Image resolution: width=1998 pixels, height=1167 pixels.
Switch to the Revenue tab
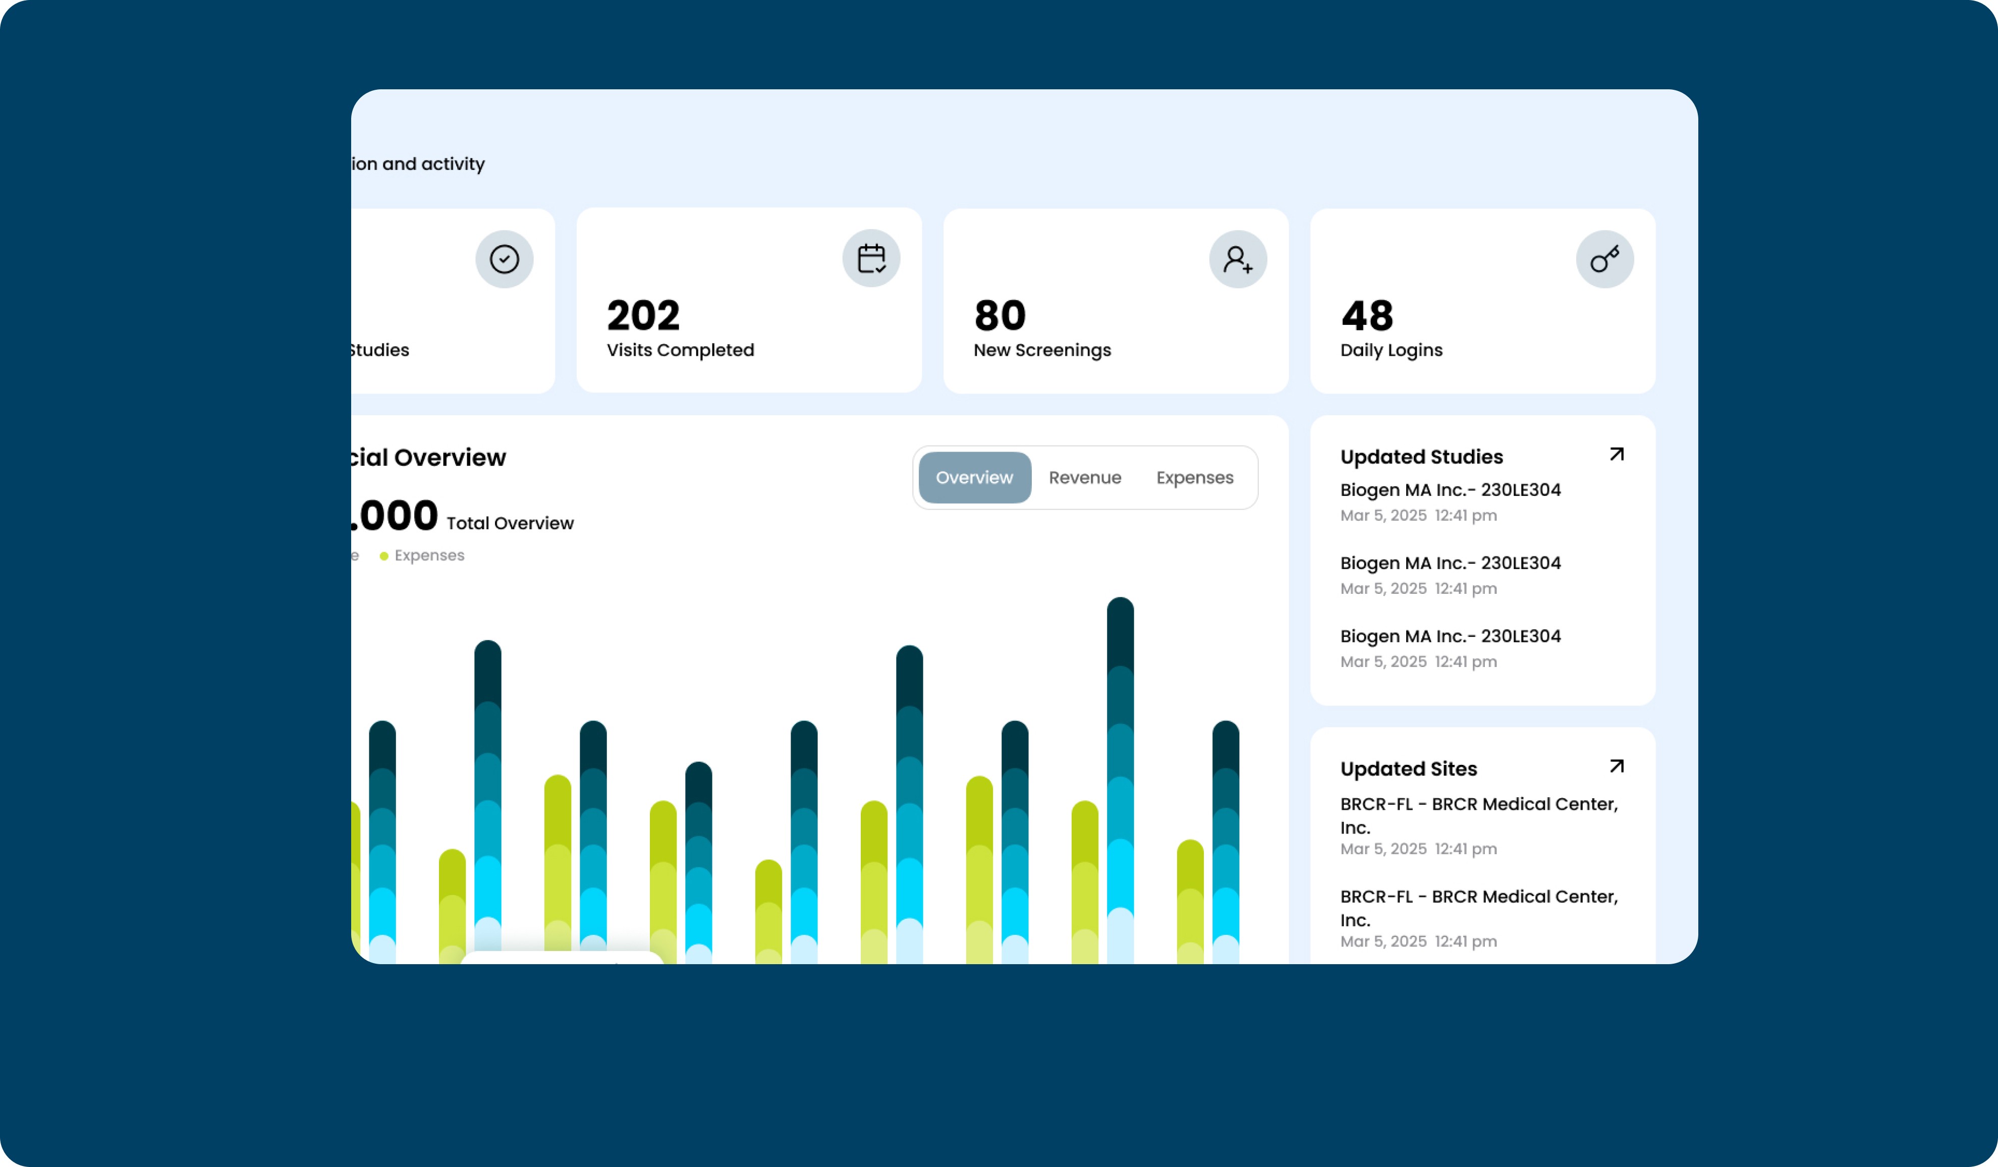pos(1084,477)
